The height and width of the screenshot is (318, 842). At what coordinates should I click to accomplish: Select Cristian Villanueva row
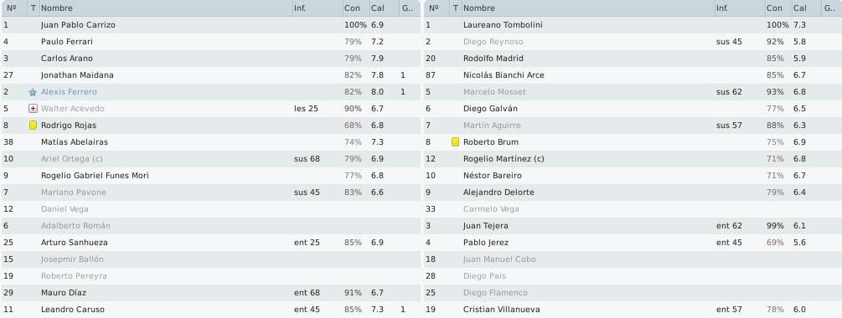coord(633,310)
